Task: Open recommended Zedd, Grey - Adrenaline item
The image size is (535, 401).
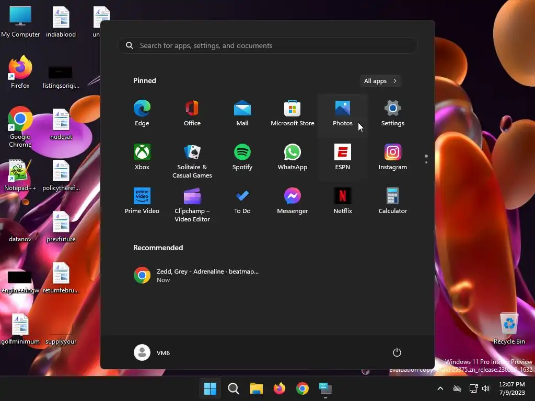Action: click(196, 275)
